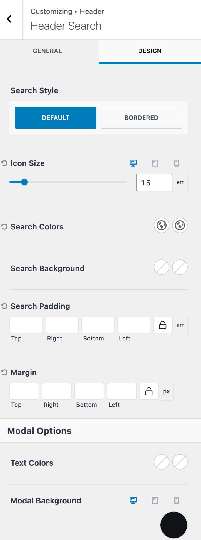Switch Icon Size to mobile preview
This screenshot has height=540, width=201.
pyautogui.click(x=177, y=163)
